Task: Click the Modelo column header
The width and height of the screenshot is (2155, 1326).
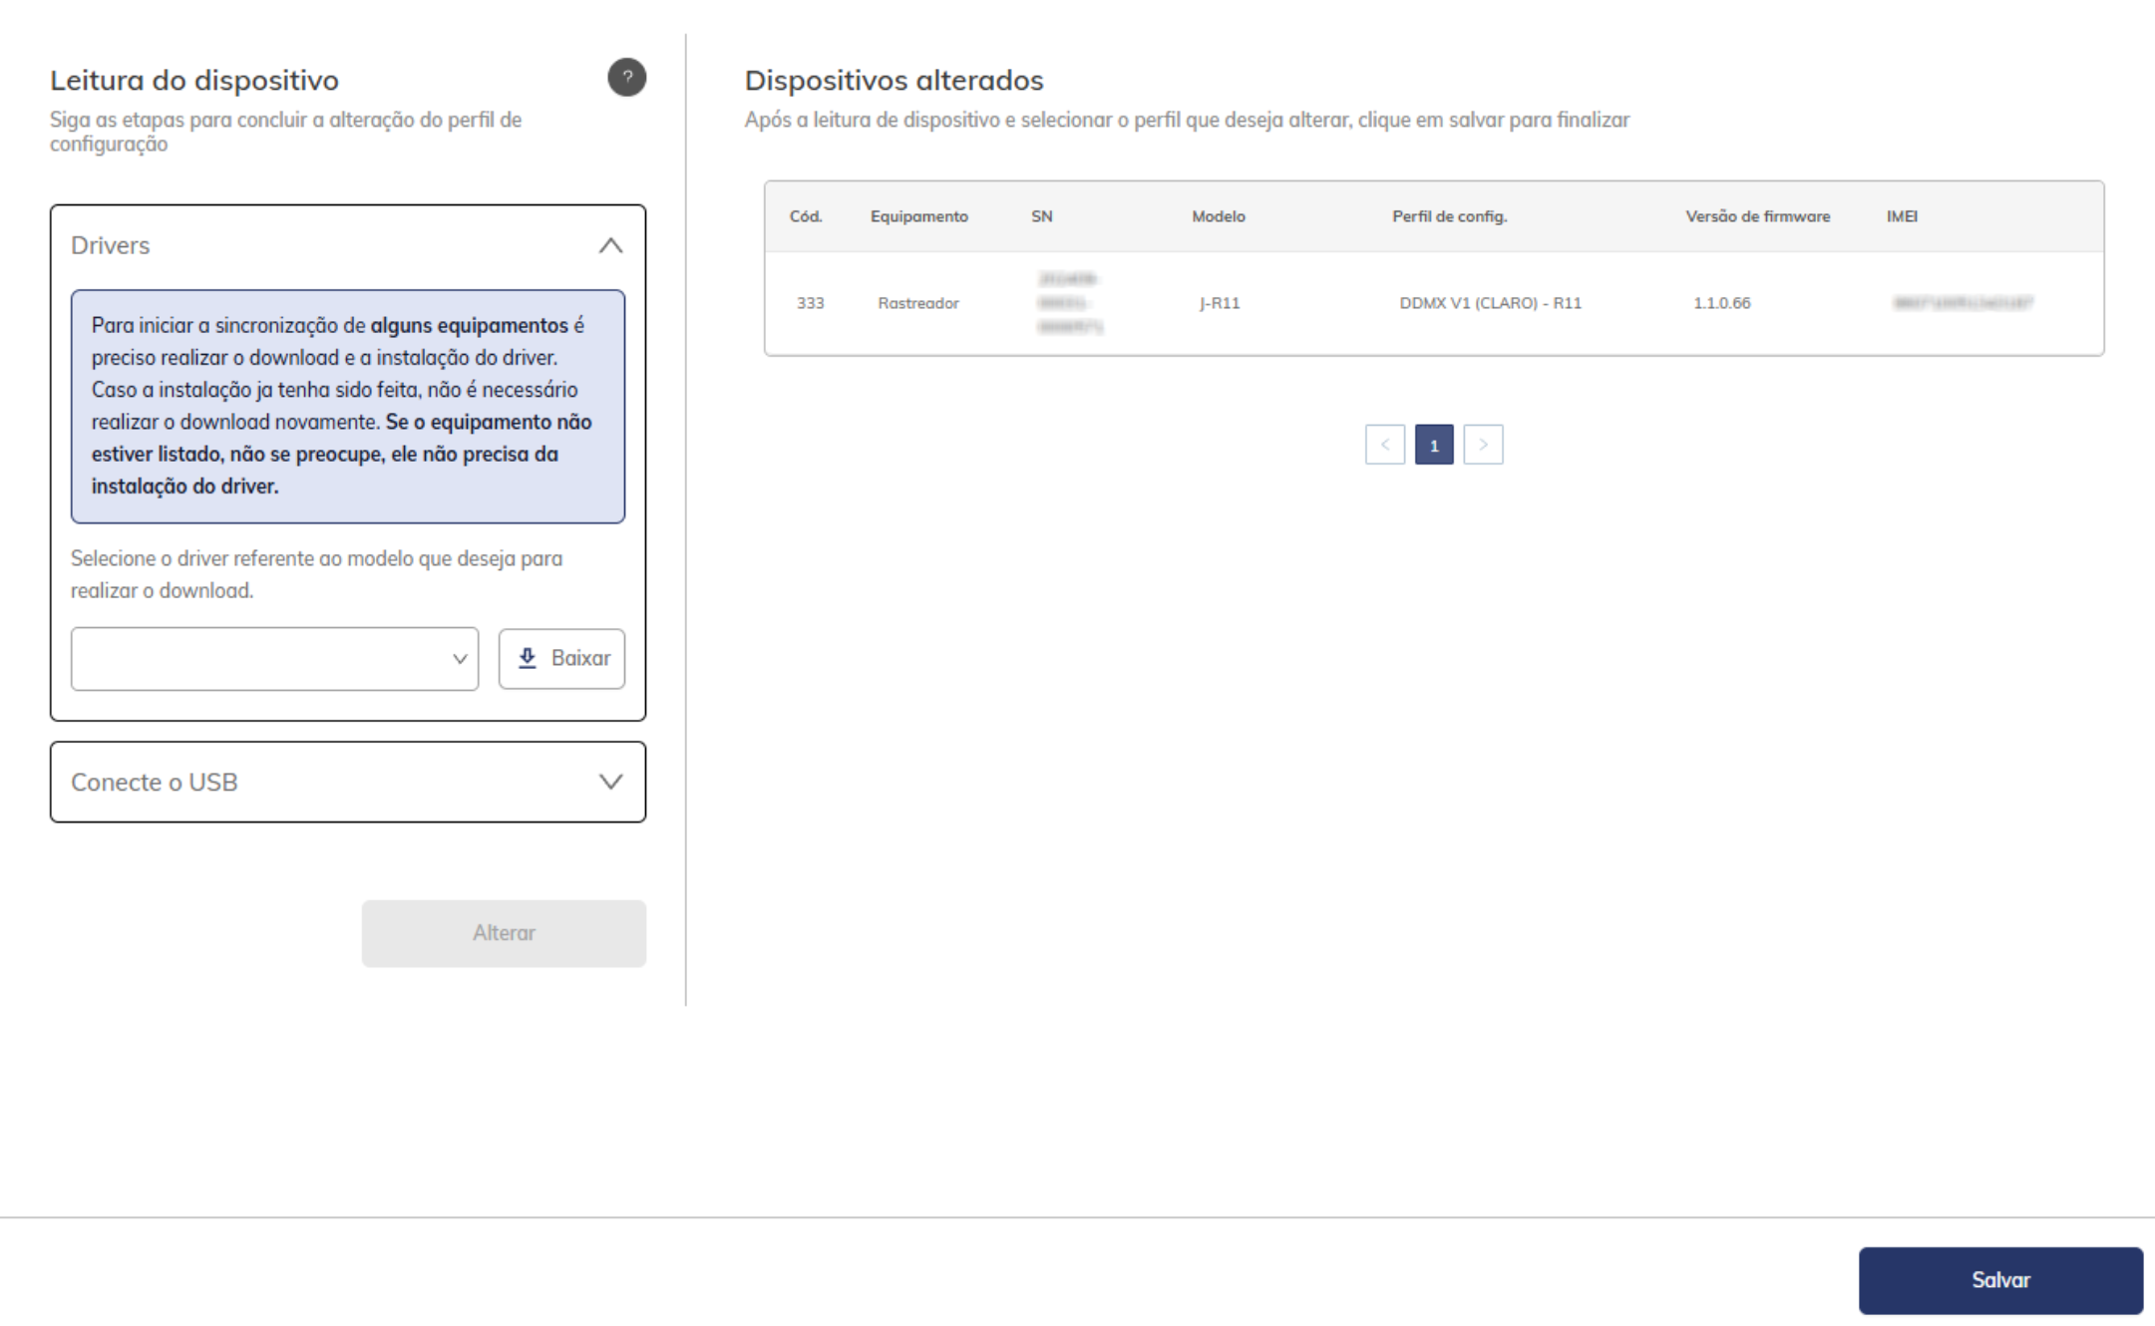Action: pyautogui.click(x=1218, y=216)
